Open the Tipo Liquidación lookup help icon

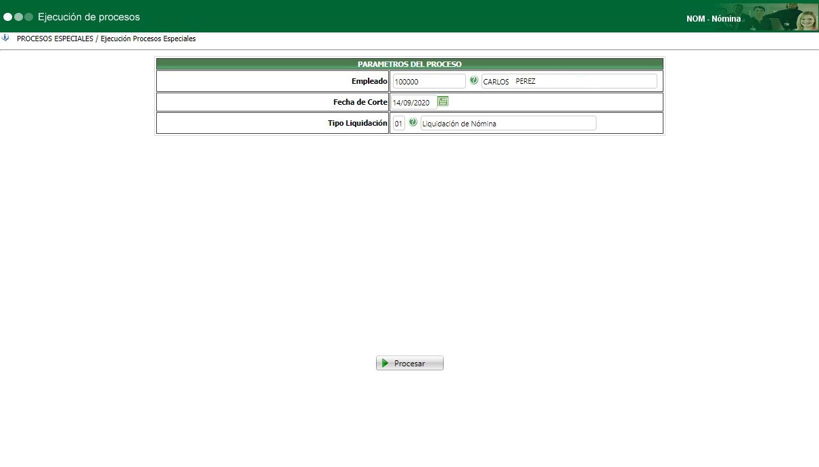[x=413, y=122]
